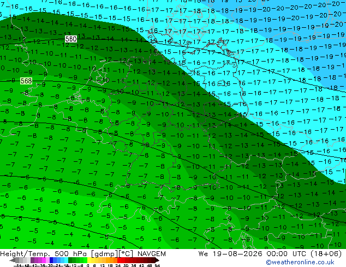Click the 568 contour height label
Screen dimensions: 346x267
[26, 81]
